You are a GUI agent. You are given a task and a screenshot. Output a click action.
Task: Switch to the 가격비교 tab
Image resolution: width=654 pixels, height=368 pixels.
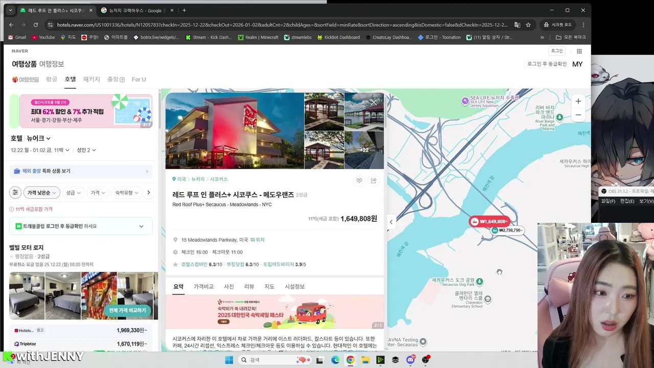click(203, 286)
